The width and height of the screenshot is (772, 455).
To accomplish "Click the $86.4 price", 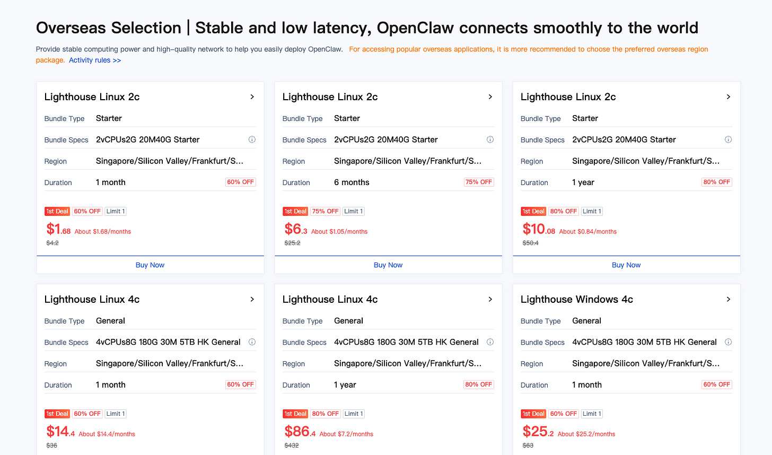I will (300, 432).
